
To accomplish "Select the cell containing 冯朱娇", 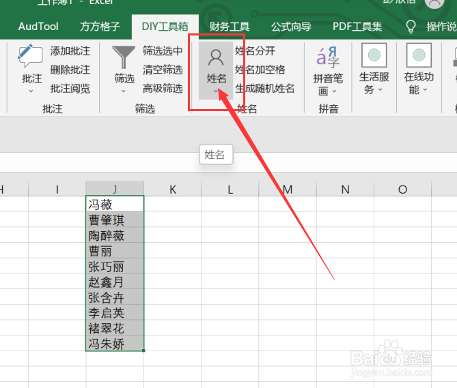I will pos(115,344).
